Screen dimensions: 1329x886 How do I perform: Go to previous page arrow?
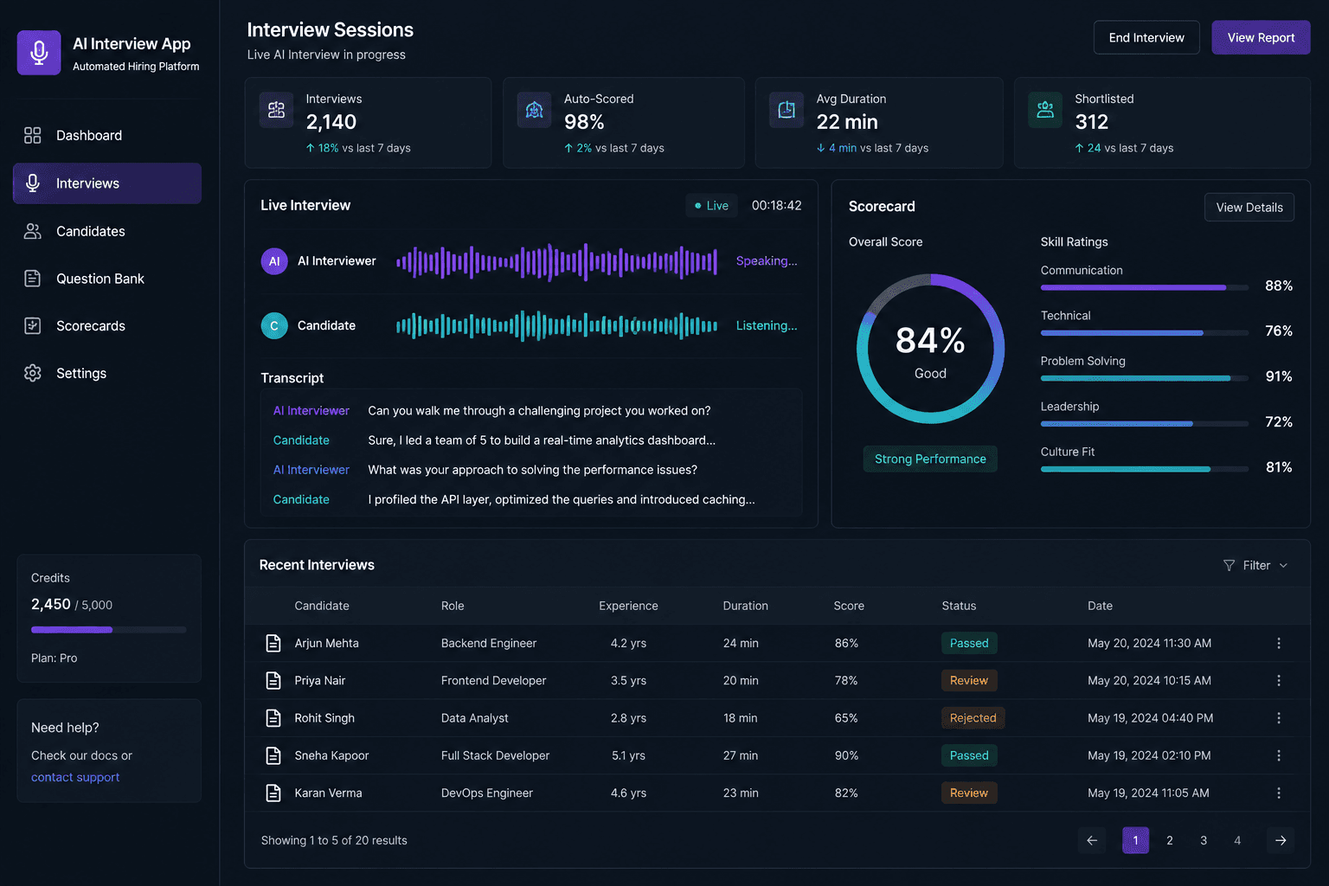coord(1092,840)
